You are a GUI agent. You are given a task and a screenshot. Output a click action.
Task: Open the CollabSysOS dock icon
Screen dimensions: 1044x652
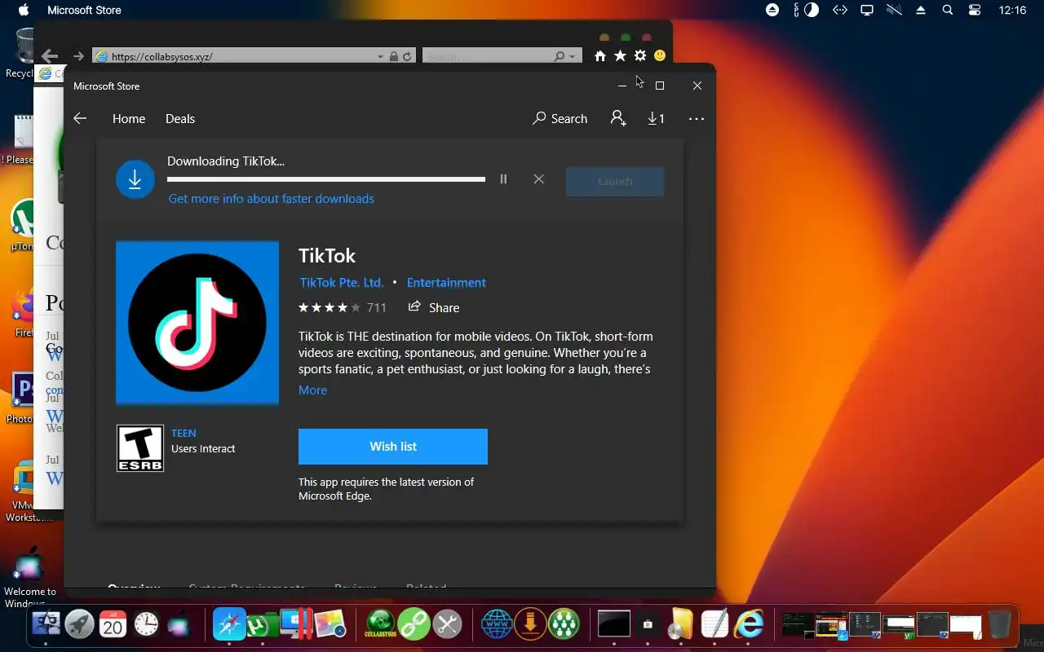tap(381, 625)
